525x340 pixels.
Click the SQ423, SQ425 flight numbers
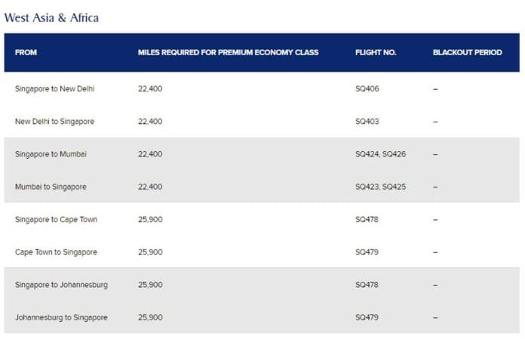(380, 187)
